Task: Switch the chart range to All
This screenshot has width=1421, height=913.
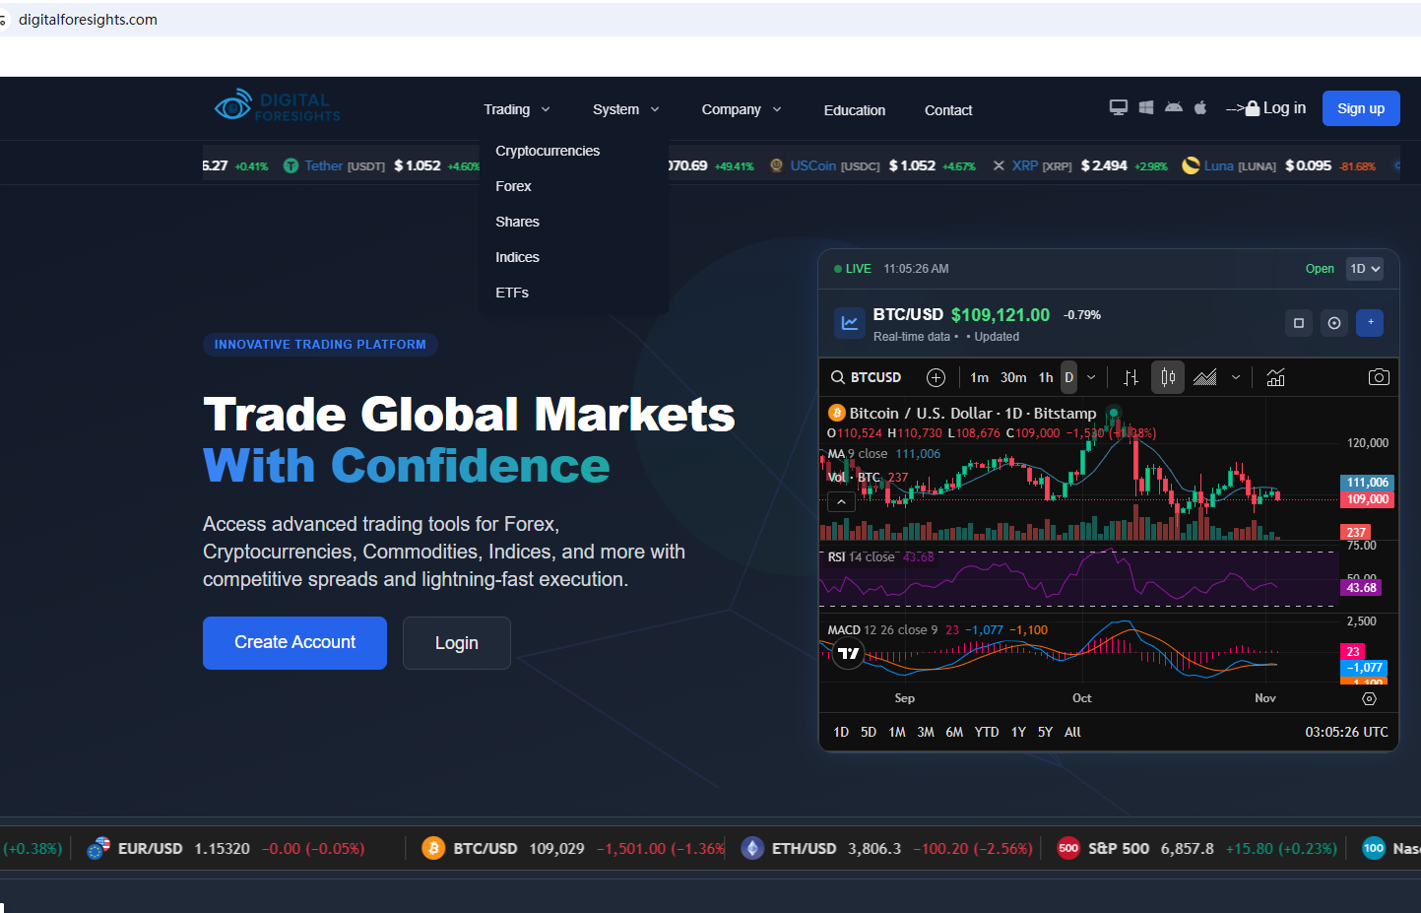Action: 1072,732
